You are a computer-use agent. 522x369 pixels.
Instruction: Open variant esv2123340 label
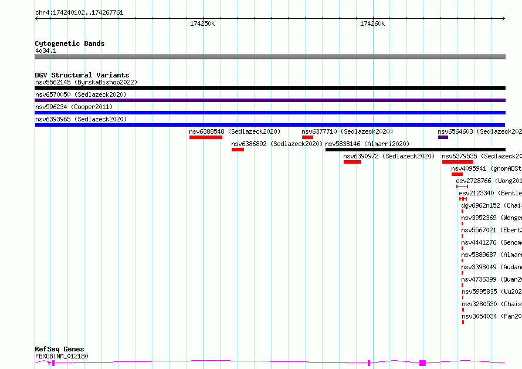(490, 193)
